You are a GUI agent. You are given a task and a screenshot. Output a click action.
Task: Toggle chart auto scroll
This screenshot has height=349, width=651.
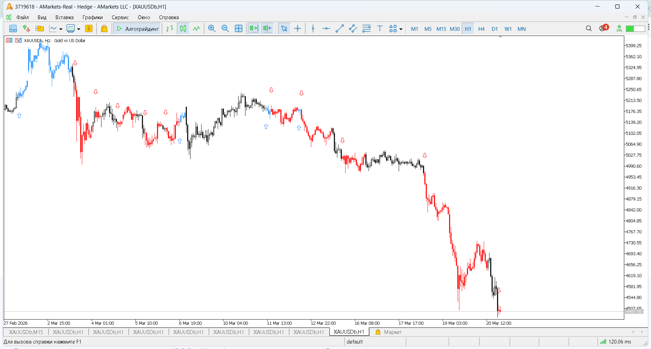tap(254, 29)
